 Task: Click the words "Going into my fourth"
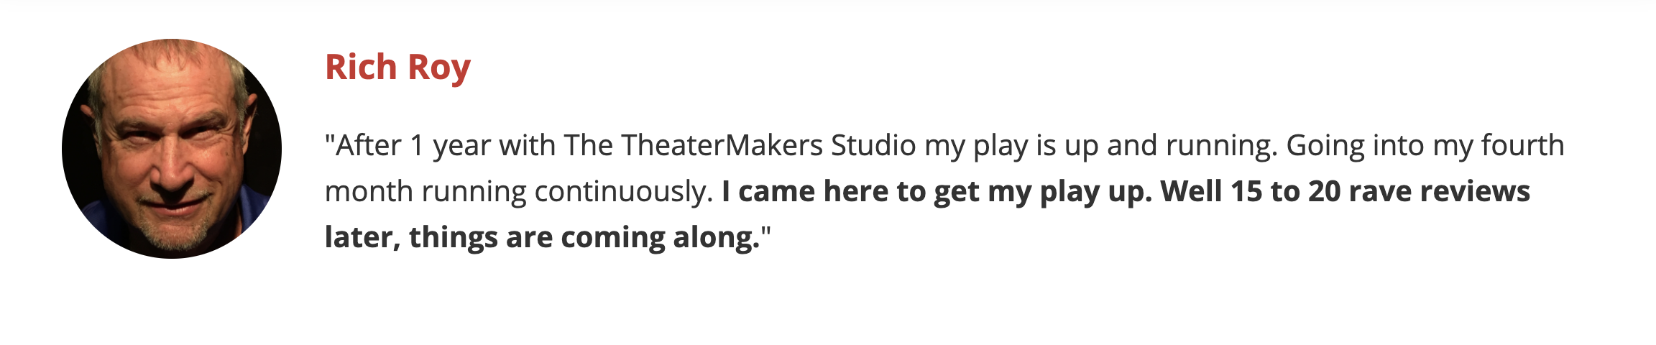1425,146
